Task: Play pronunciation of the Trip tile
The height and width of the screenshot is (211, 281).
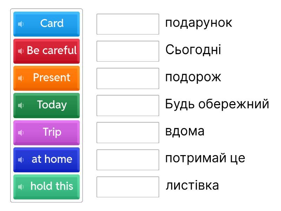Action: [x=21, y=133]
